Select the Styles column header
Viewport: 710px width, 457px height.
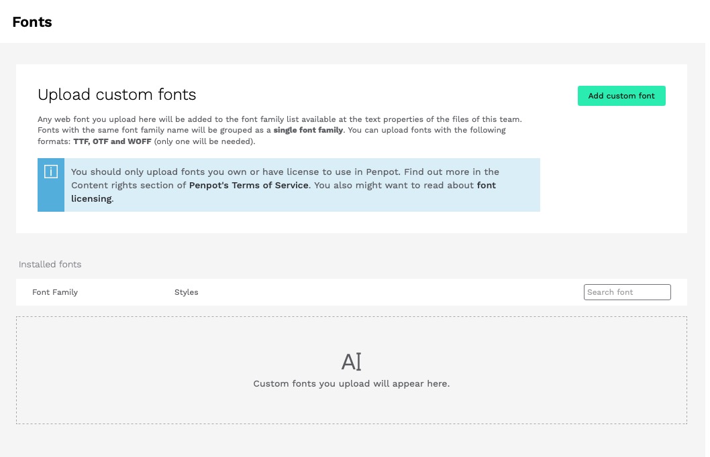coord(186,292)
